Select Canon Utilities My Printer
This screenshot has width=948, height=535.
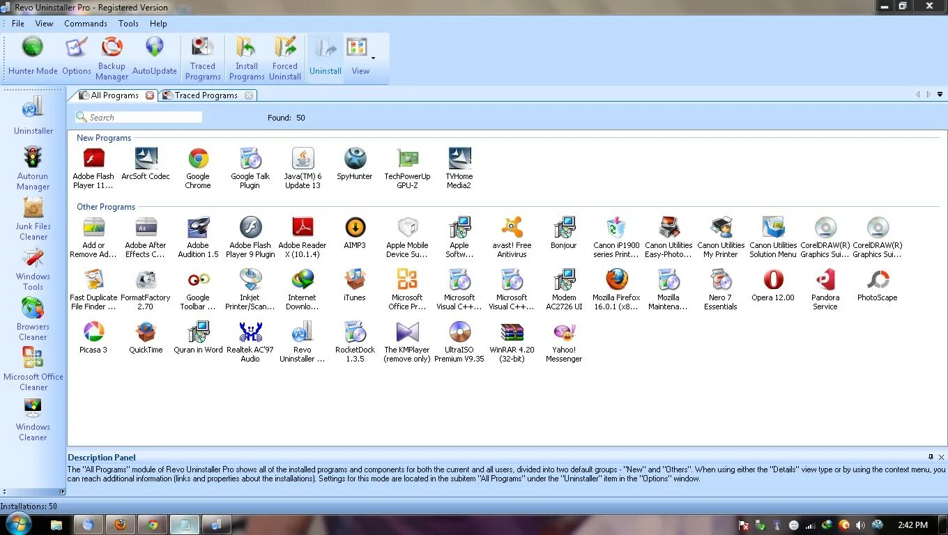[x=721, y=237]
